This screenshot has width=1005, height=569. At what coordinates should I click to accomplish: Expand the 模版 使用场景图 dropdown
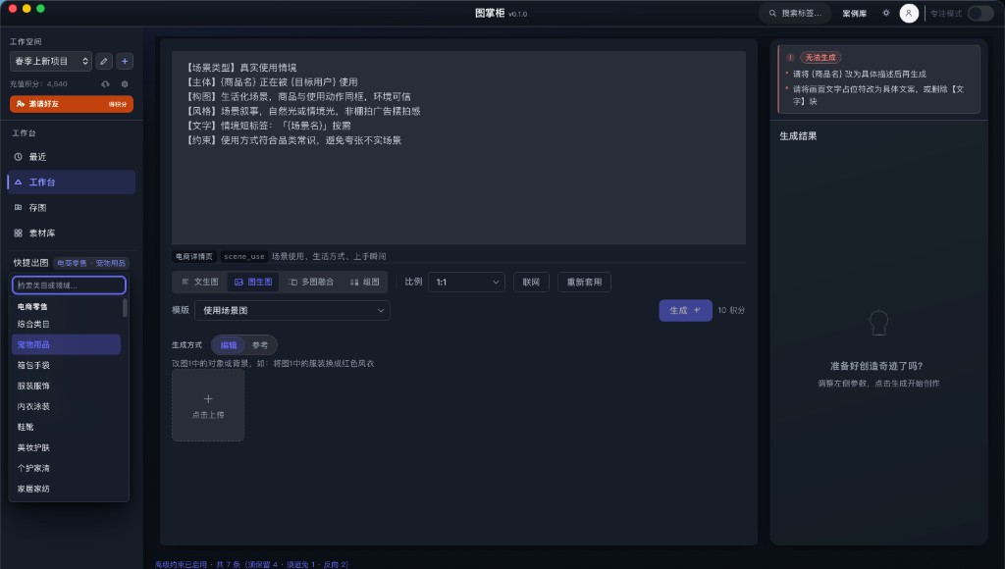tap(291, 310)
